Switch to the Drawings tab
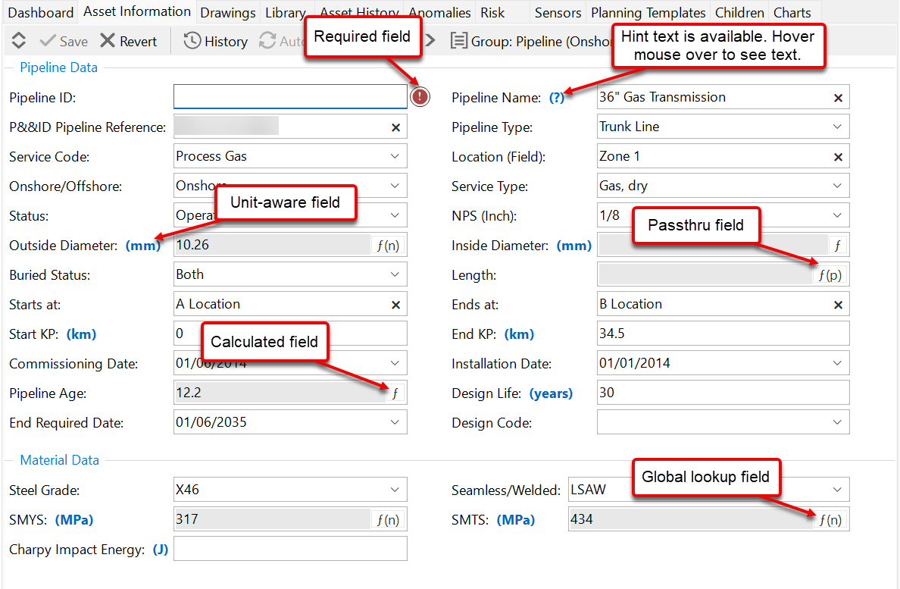The height and width of the screenshot is (589, 900). coord(228,12)
